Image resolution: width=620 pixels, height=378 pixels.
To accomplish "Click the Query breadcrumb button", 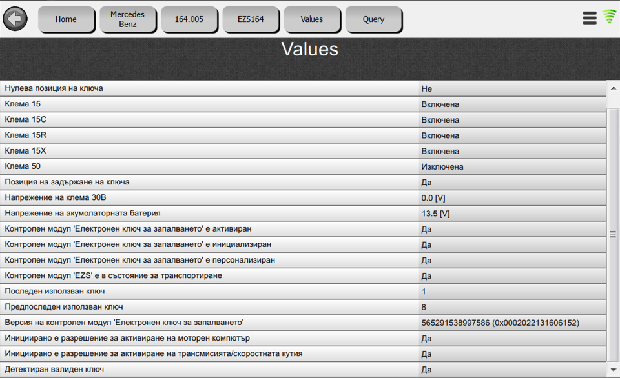I will (373, 19).
